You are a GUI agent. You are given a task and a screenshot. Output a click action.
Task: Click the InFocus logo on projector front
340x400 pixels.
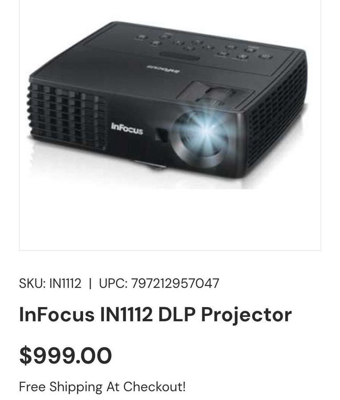point(127,129)
